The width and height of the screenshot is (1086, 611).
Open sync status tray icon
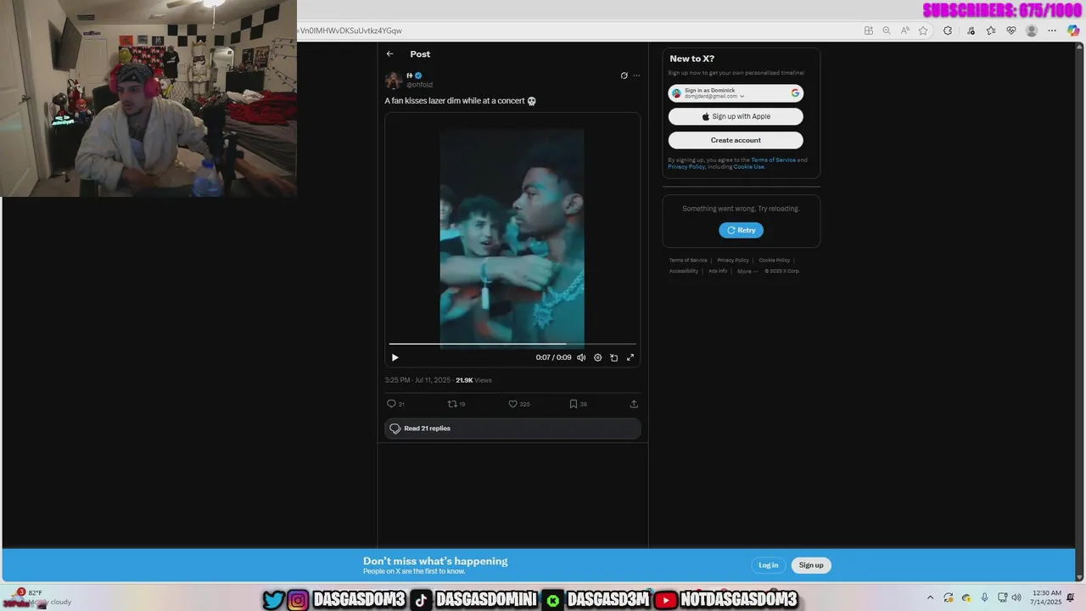pos(949,597)
